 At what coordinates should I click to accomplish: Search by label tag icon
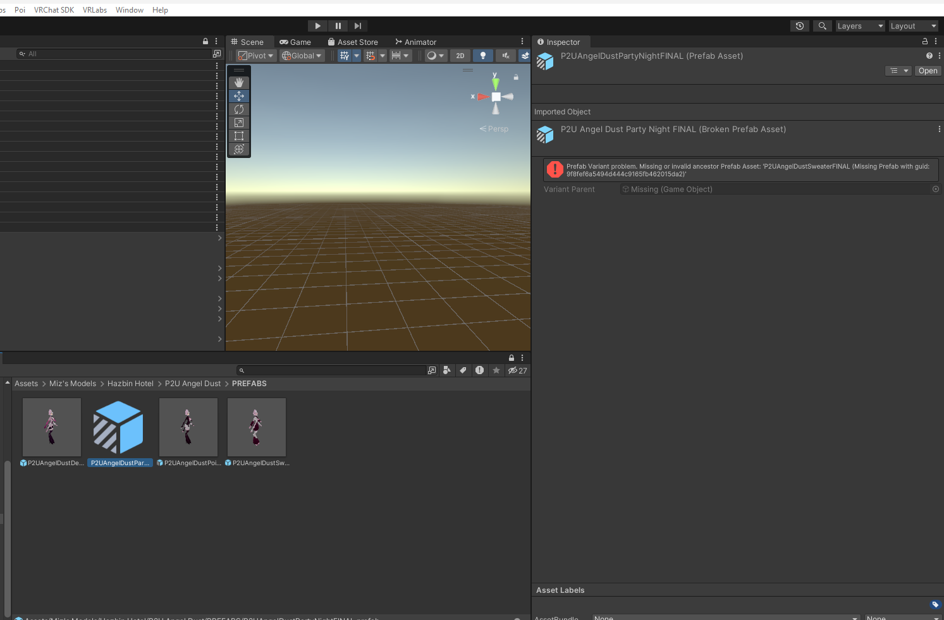point(463,370)
